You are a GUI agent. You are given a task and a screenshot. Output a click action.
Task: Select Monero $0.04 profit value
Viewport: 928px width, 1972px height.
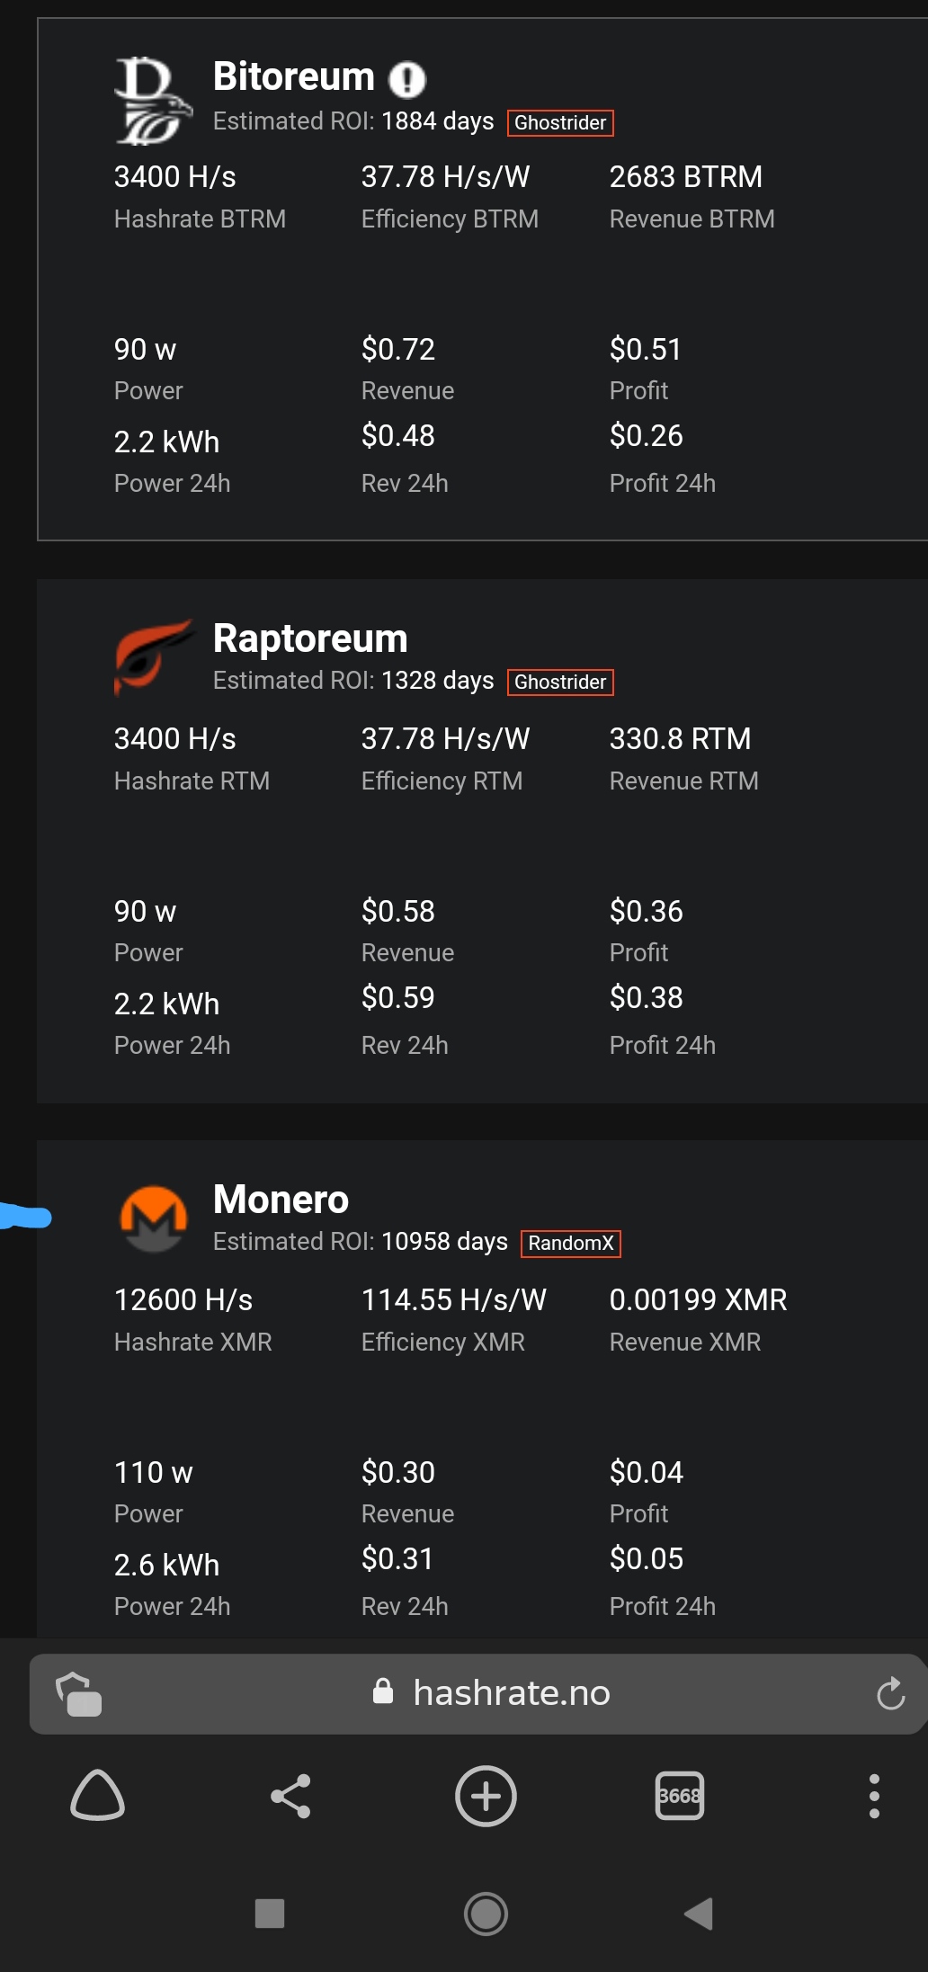[x=646, y=1473]
